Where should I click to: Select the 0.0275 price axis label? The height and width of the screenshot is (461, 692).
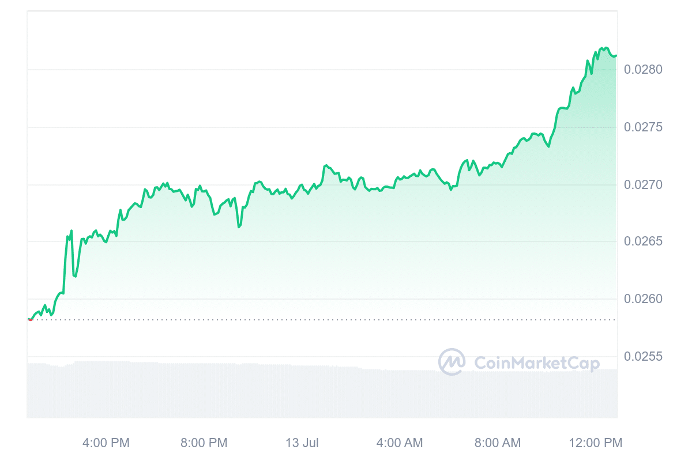point(643,127)
